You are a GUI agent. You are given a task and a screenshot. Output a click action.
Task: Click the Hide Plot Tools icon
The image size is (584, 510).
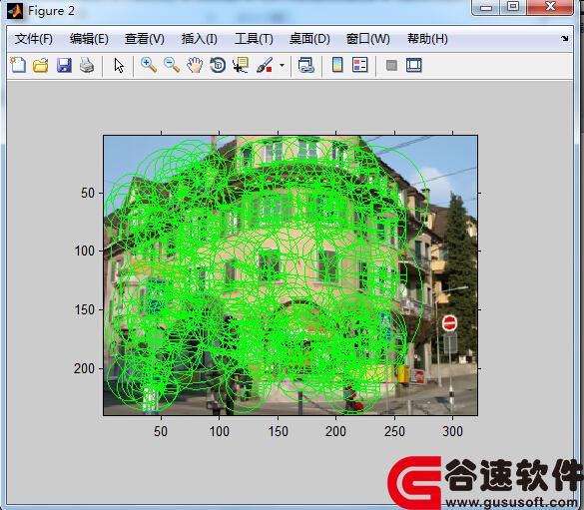tap(391, 66)
